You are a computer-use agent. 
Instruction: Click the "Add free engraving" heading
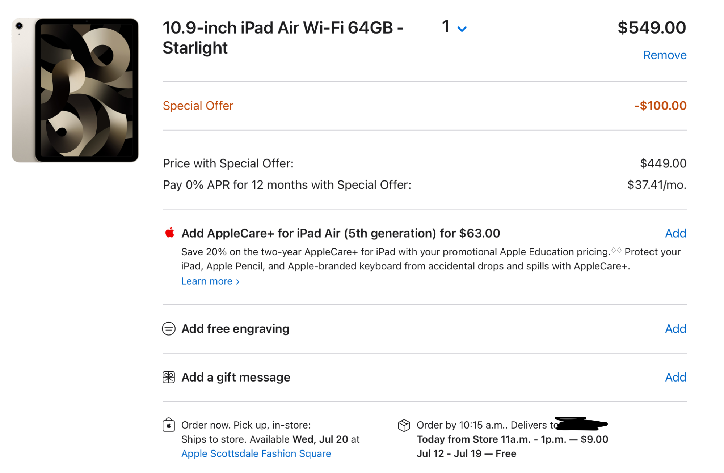pos(235,329)
